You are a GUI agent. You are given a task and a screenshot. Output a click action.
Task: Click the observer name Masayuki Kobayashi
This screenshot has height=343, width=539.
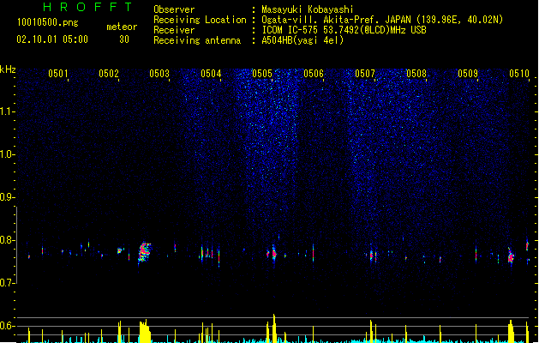coord(308,9)
